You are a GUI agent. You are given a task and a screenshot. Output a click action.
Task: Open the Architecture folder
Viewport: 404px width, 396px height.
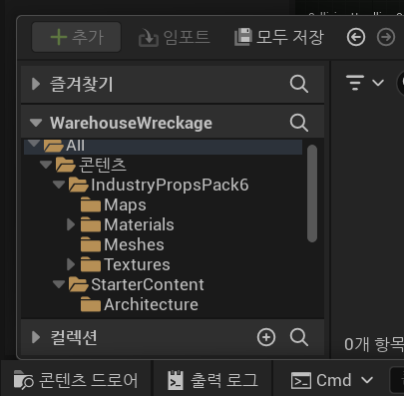140,304
